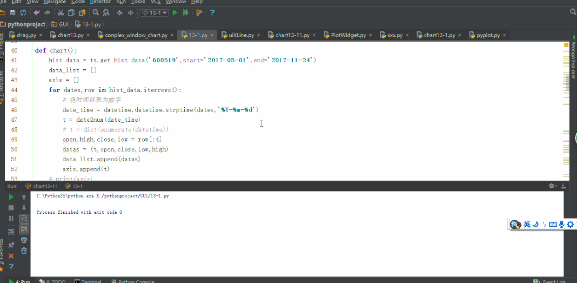577x283 pixels.
Task: Redo with the right curved arrow icon
Action: click(x=47, y=13)
